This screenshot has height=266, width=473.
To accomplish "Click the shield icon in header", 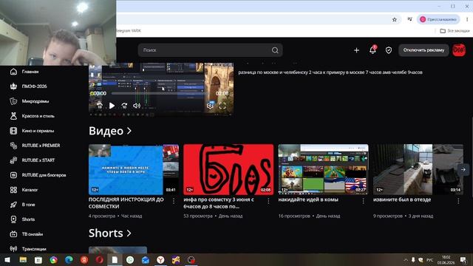I will coord(389,50).
